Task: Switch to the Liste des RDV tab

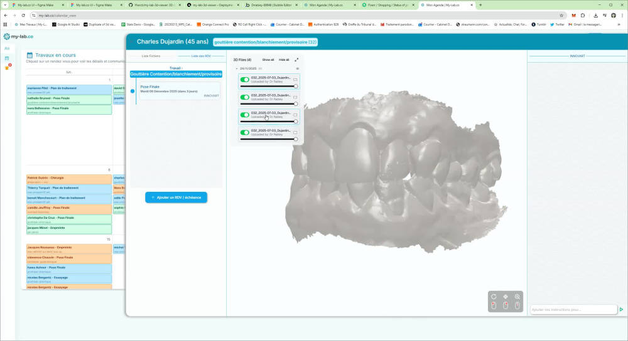Action: tap(201, 56)
